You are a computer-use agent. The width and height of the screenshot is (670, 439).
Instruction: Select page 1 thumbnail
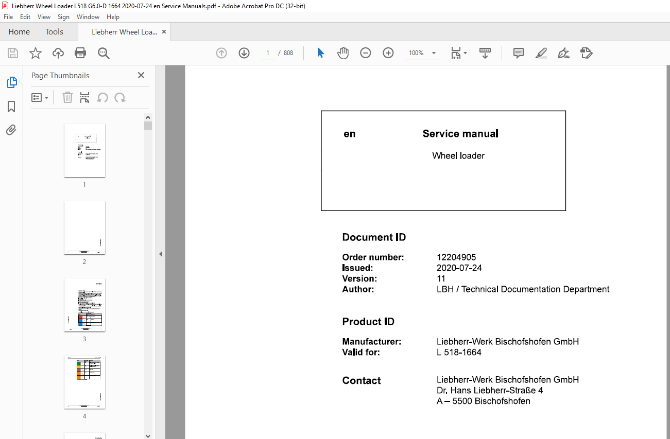(x=84, y=150)
